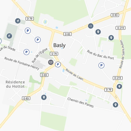Select the tennis court icon on green area
The height and width of the screenshot is (131, 131).
click(9, 36)
